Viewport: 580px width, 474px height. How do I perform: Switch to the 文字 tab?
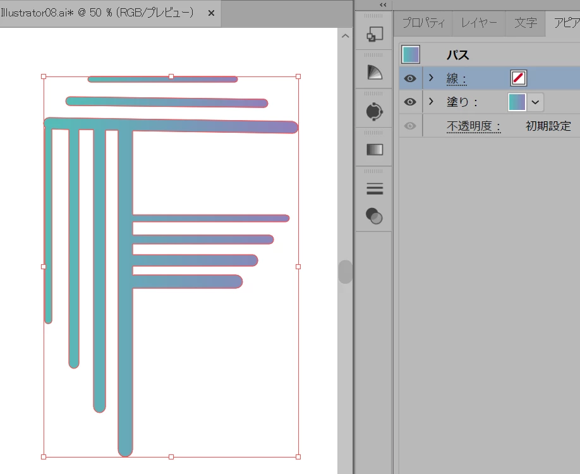coord(525,23)
